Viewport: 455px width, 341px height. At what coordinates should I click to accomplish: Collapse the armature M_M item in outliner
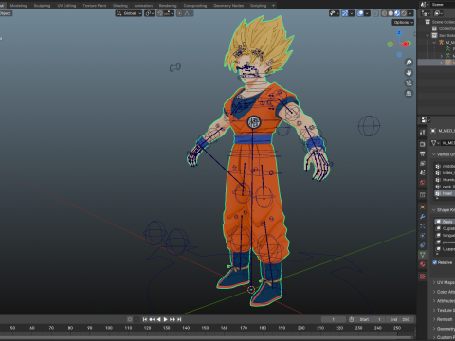(434, 43)
